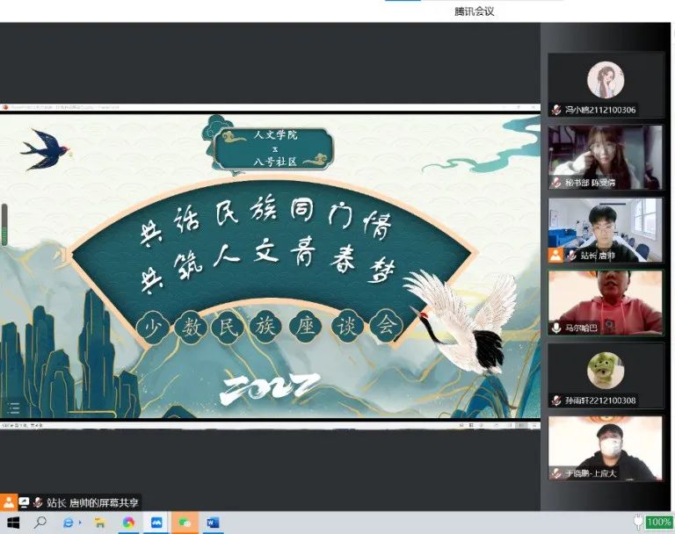Screen dimensions: 675x534
Task: Toggle microphone icon beside 冯小鸣2112100306
Action: click(556, 110)
